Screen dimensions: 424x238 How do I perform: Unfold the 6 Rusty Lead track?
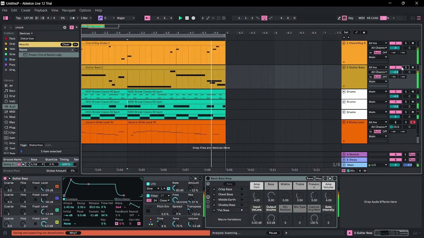tap(344, 122)
